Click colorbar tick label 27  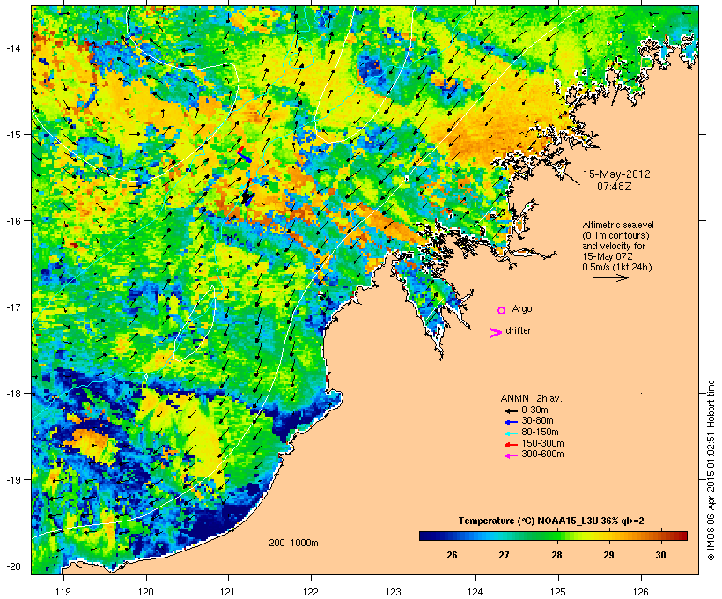pos(504,555)
